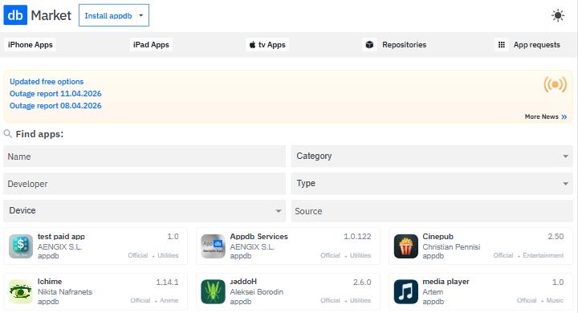The width and height of the screenshot is (578, 313).
Task: Expand the Type dropdown
Action: pos(432,184)
